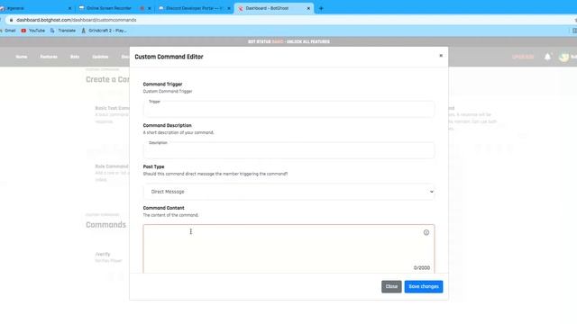
Task: Click the user avatar in navbar
Action: (563, 57)
